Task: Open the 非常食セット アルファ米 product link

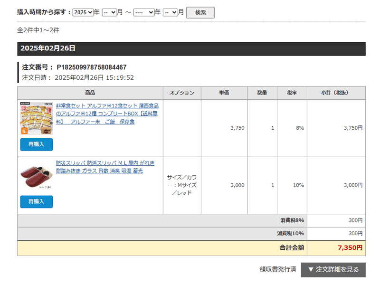Action: (x=107, y=114)
